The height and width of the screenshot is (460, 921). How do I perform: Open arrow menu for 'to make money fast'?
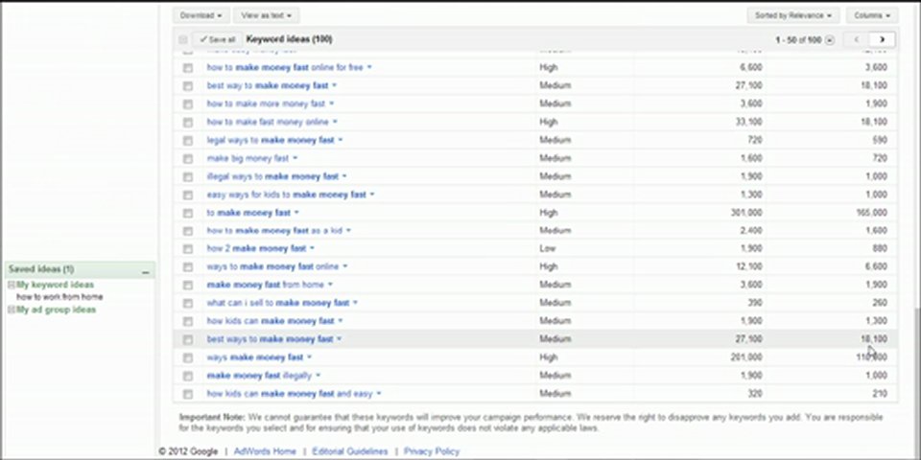click(296, 213)
